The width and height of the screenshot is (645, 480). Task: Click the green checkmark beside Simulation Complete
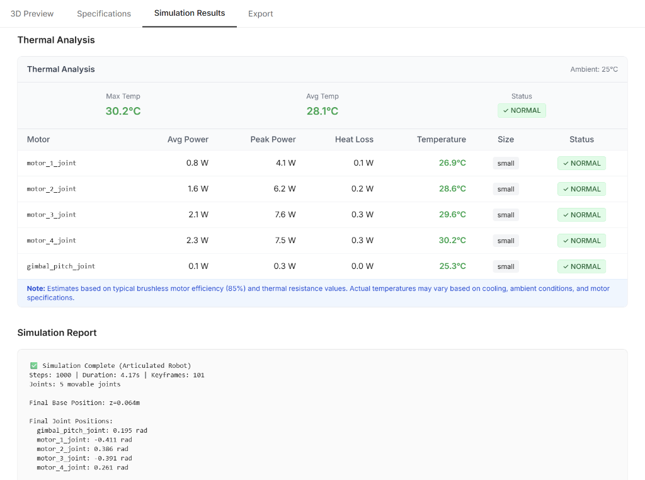(33, 365)
